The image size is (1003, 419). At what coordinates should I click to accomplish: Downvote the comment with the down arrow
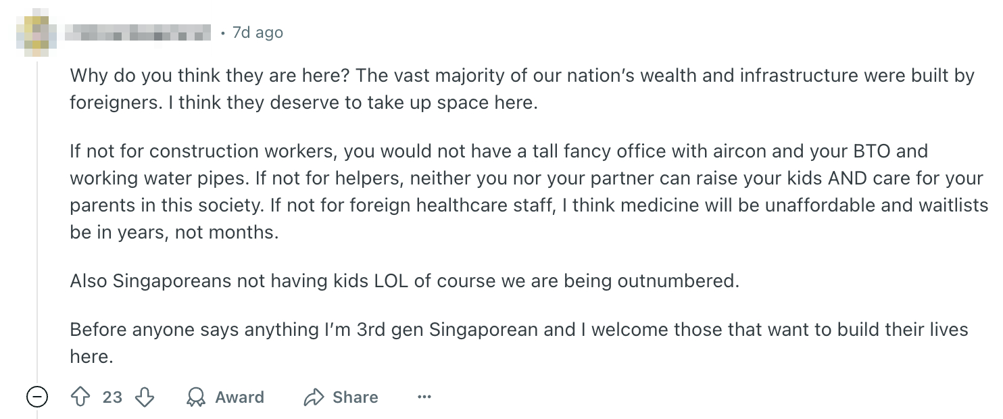point(145,397)
